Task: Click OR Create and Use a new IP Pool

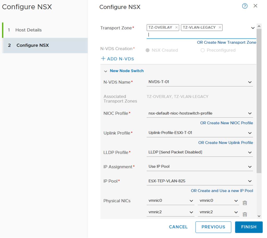Action: point(222,191)
